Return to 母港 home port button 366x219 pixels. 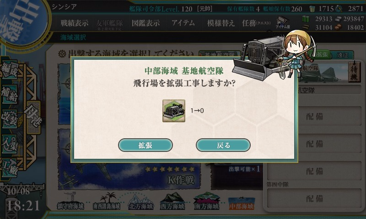33,118
